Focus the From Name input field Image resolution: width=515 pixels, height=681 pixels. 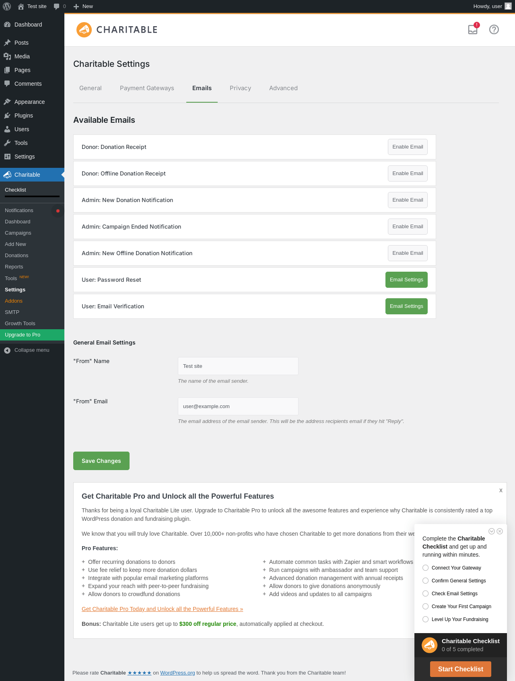pos(238,366)
